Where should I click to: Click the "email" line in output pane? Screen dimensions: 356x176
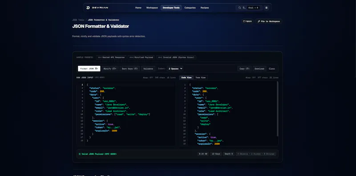[215, 108]
